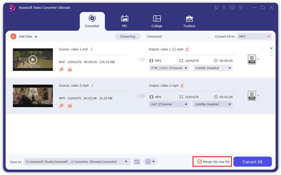Image resolution: width=281 pixels, height=175 pixels.
Task: Click the Save to path field
Action: coord(73,162)
